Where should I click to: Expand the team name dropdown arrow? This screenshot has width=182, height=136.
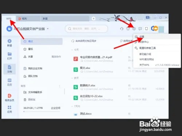[x=48, y=29]
